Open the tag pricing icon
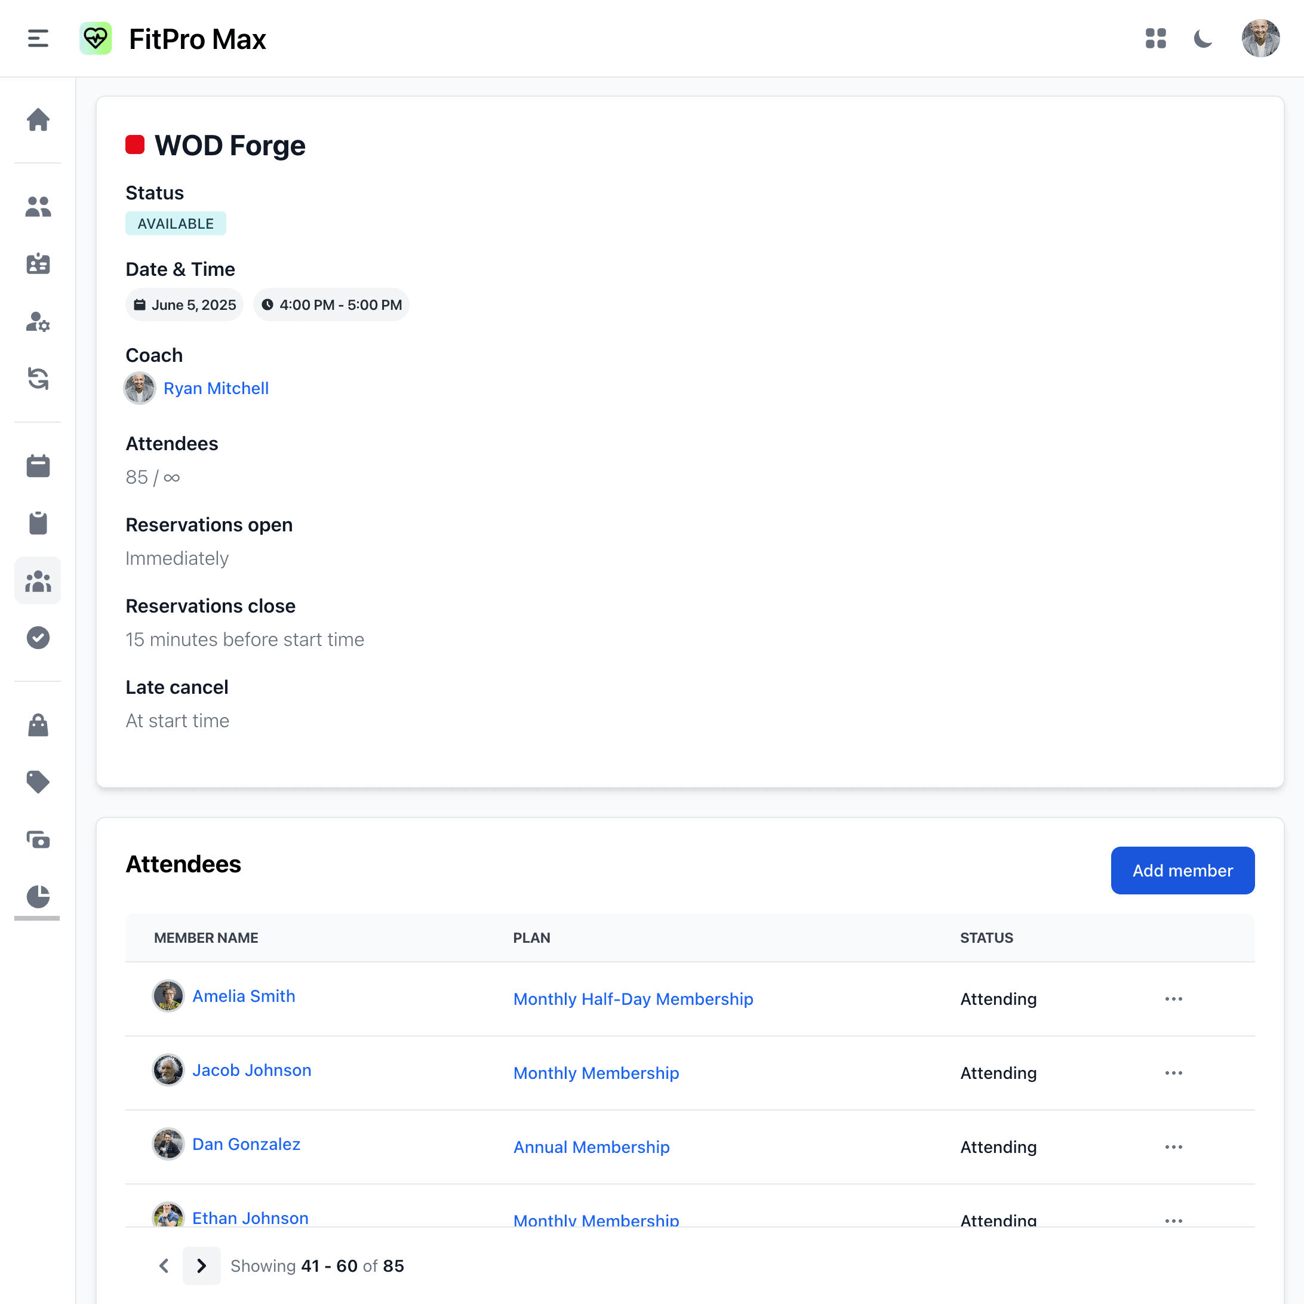This screenshot has height=1304, width=1304. (x=38, y=782)
